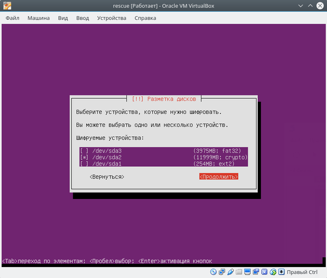The image size is (327, 278).
Task: Click the optical disk status icon
Action: tap(213, 272)
